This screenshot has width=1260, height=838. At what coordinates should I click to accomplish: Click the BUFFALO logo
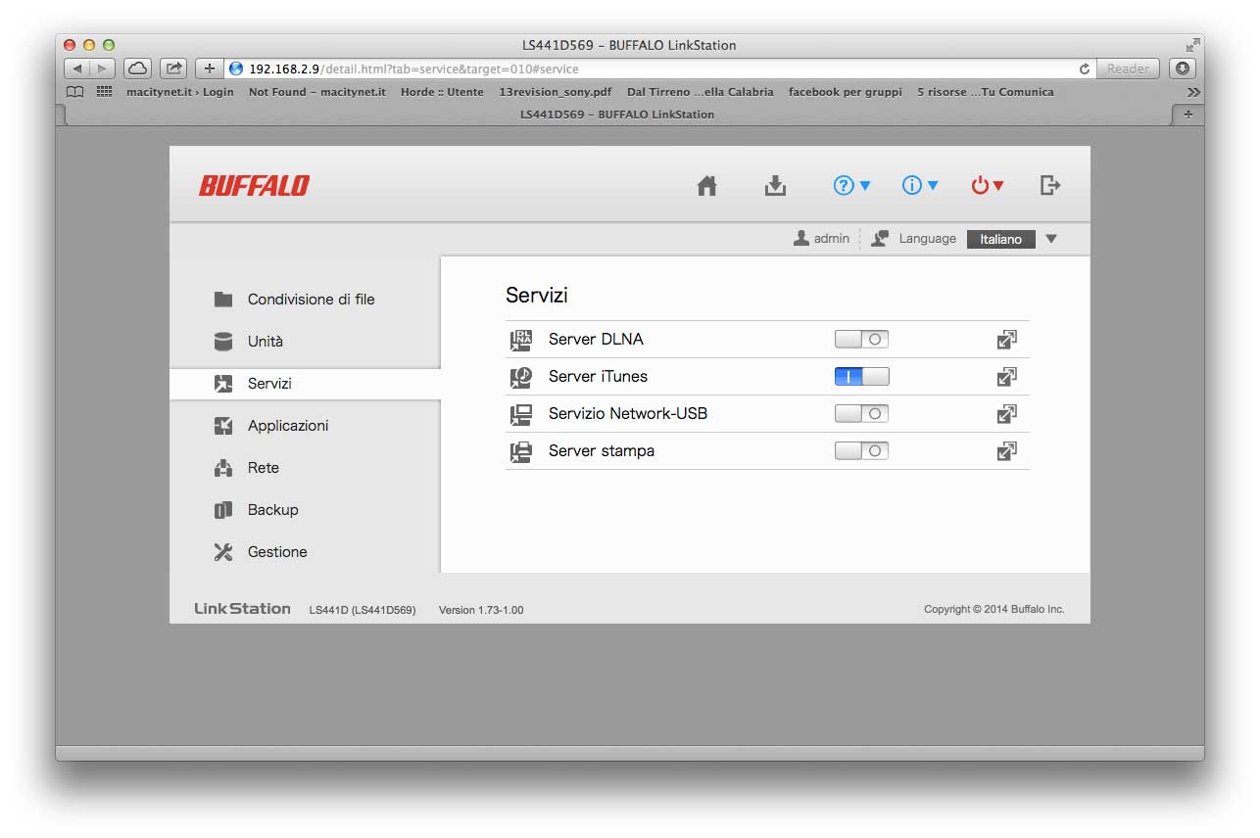click(254, 185)
